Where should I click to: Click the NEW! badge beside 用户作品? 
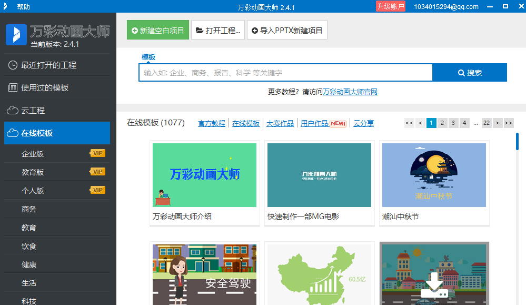coord(338,123)
